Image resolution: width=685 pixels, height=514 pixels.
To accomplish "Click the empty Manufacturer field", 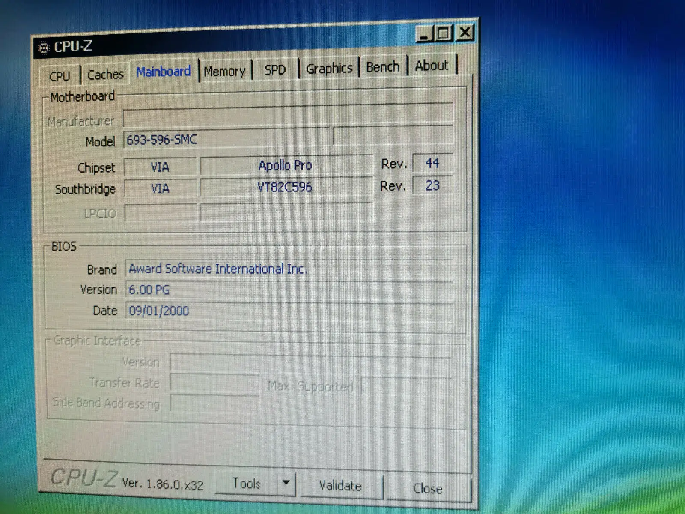I will 288,114.
